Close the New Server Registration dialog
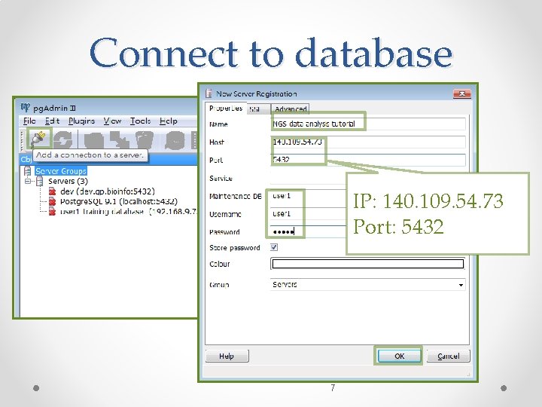542x407 pixels. tap(461, 93)
